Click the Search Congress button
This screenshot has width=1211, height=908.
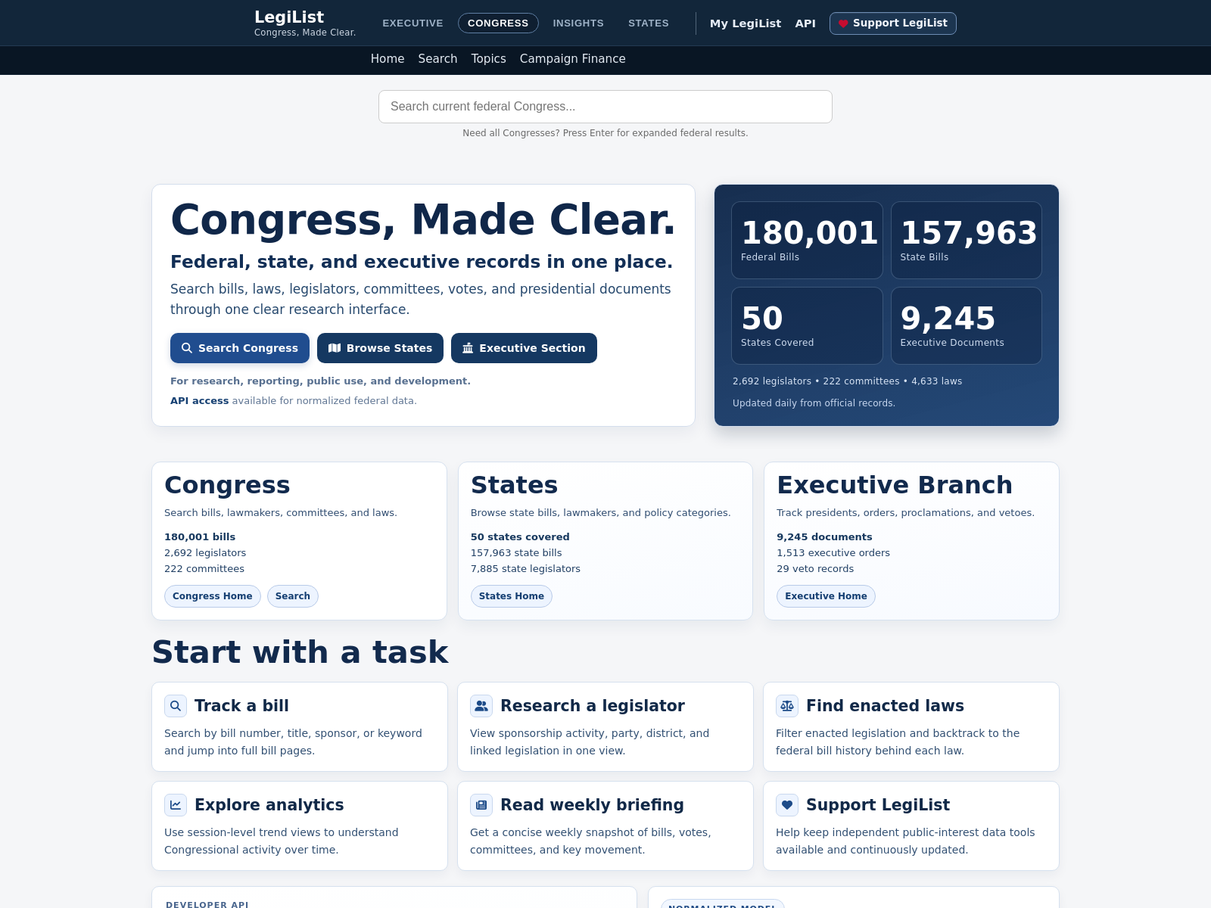pos(240,348)
